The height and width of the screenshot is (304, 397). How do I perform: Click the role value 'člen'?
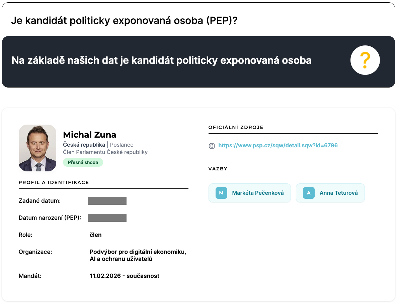96,235
